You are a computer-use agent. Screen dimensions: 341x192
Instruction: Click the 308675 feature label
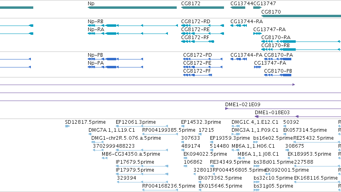pyautogui.click(x=295, y=146)
